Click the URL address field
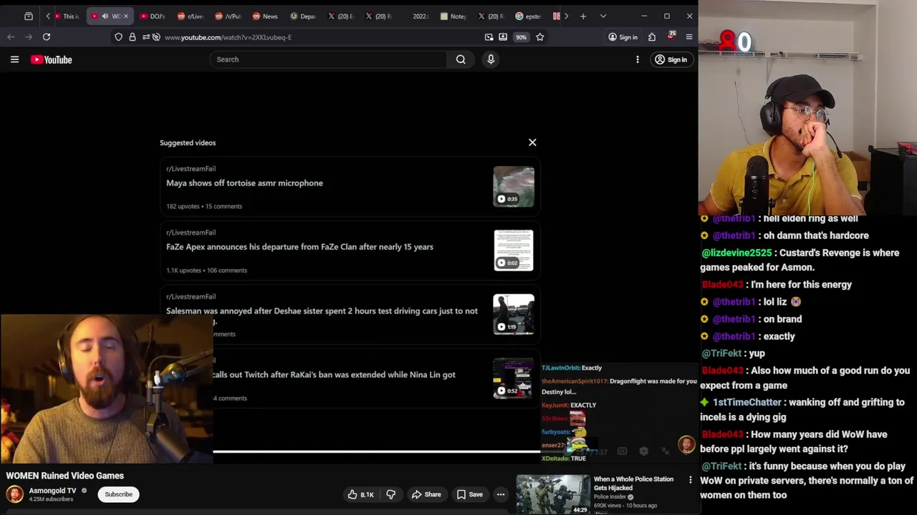 pos(315,37)
